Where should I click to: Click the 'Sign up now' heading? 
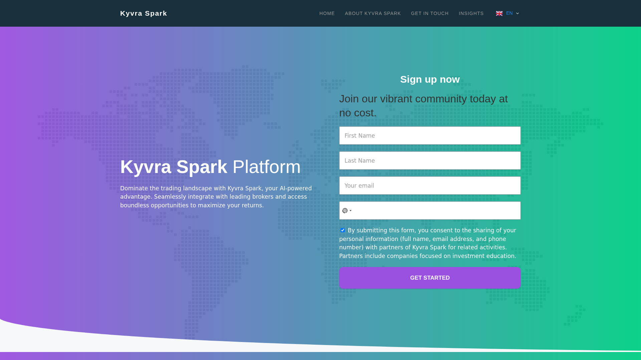[x=430, y=79]
